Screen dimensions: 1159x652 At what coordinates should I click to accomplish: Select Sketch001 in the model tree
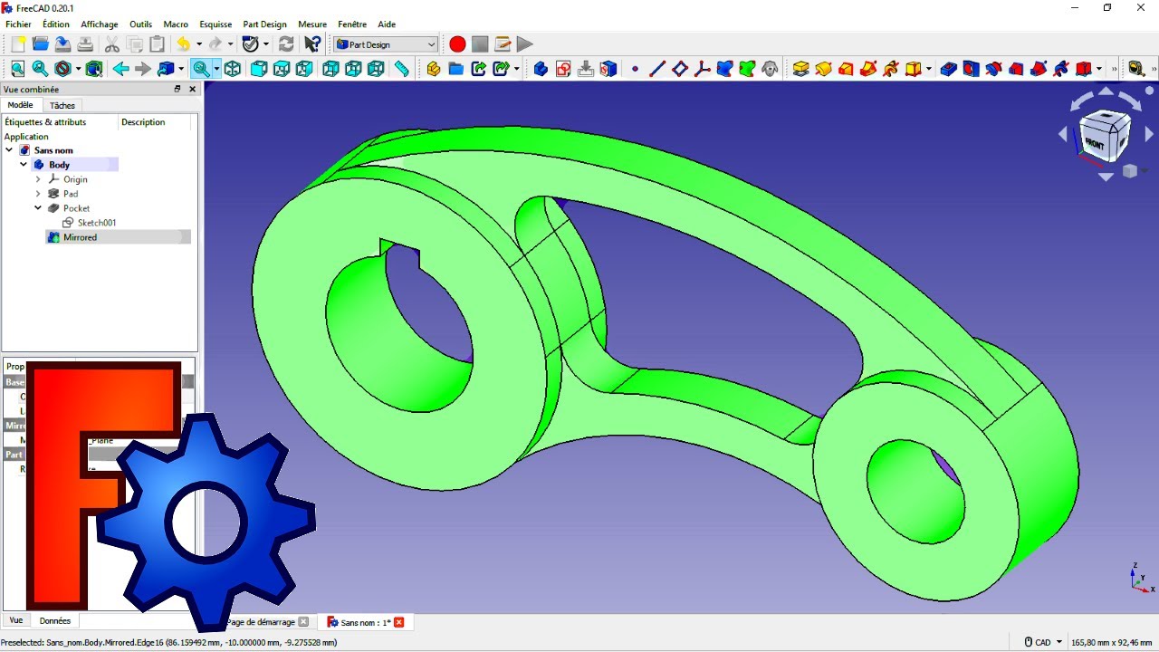tap(97, 223)
